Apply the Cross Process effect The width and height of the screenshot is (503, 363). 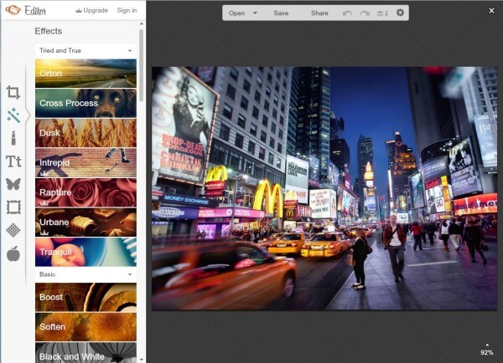click(x=86, y=103)
